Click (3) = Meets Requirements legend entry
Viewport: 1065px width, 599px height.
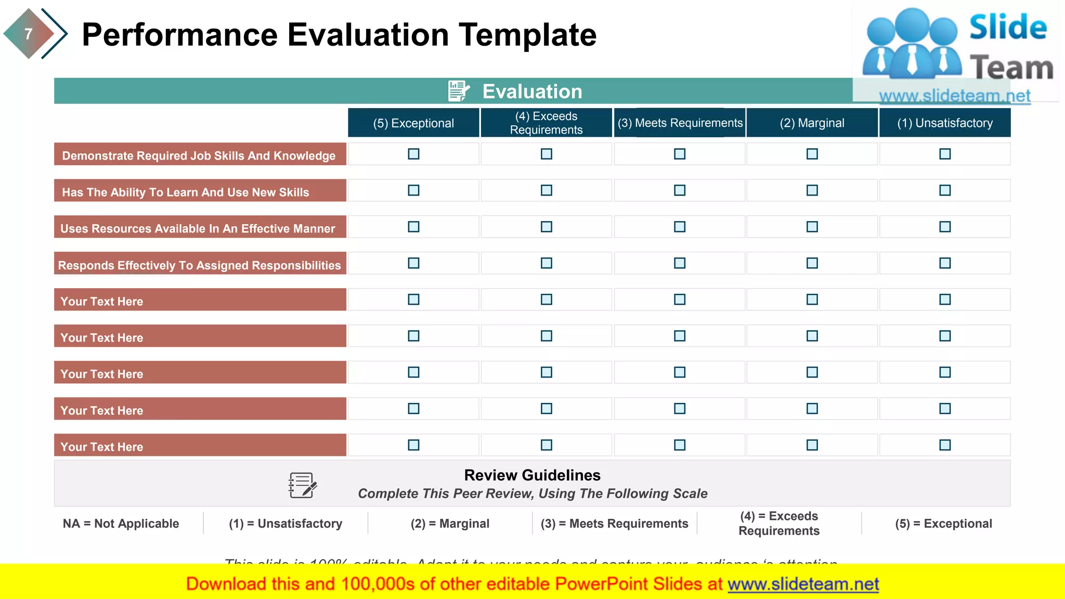(x=614, y=524)
